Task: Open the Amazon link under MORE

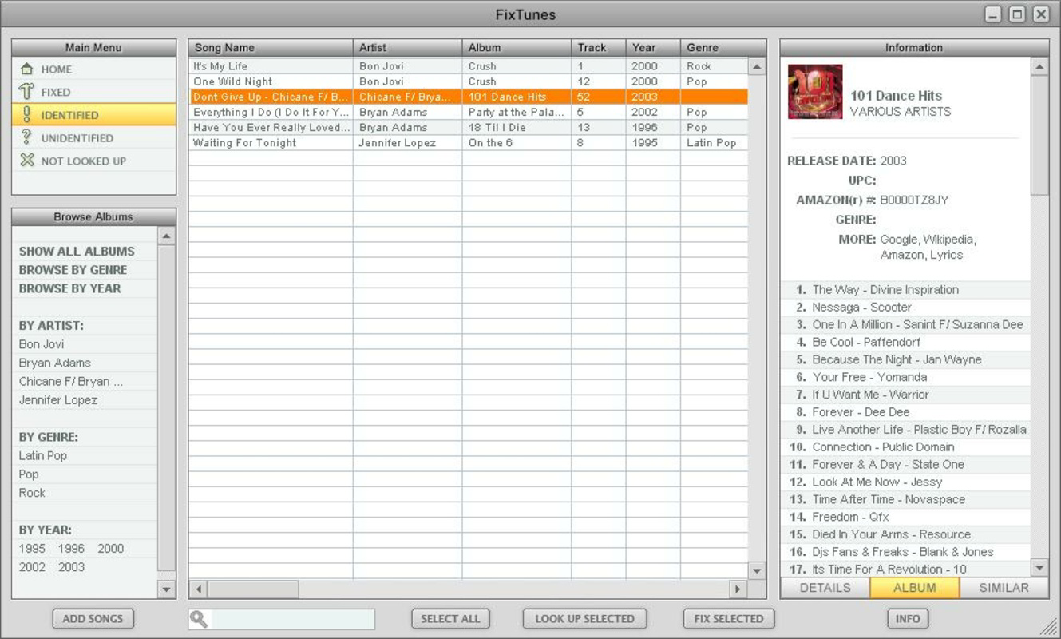Action: click(x=902, y=256)
